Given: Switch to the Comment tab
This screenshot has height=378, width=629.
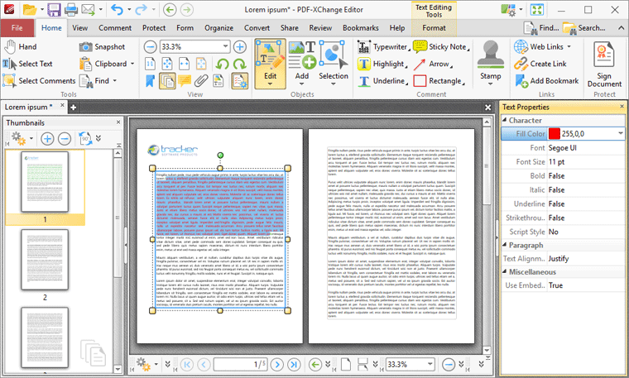Looking at the screenshot, I should (x=115, y=28).
